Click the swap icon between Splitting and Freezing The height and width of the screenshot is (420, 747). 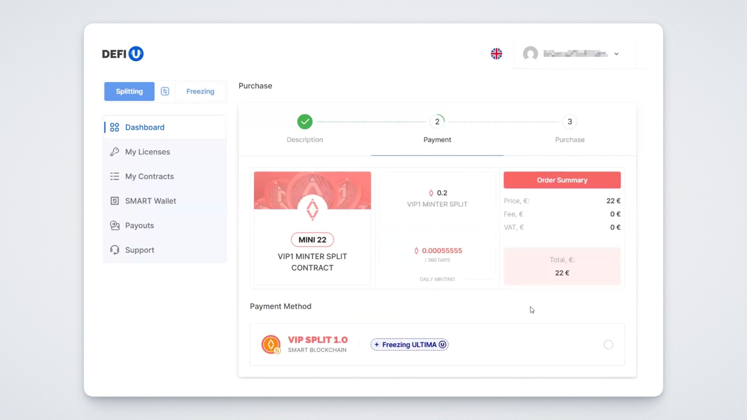click(x=165, y=91)
